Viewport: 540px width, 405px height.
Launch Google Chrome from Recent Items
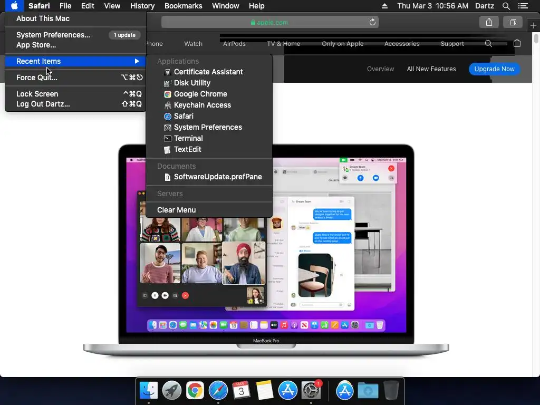pos(209,94)
